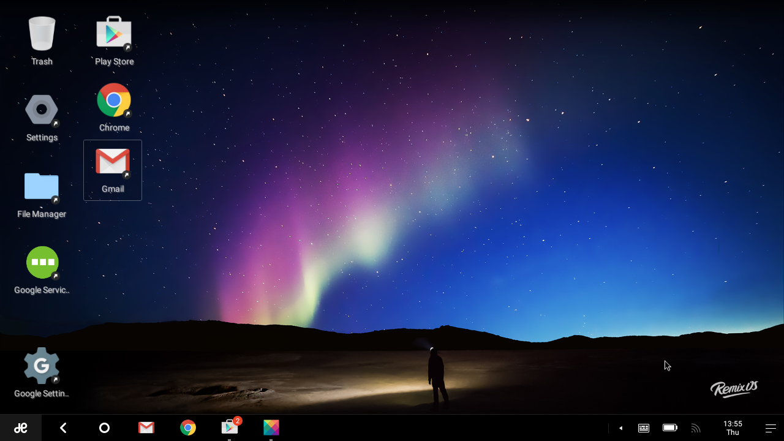784x441 pixels.
Task: Open File Manager folder icon
Action: coord(42,187)
